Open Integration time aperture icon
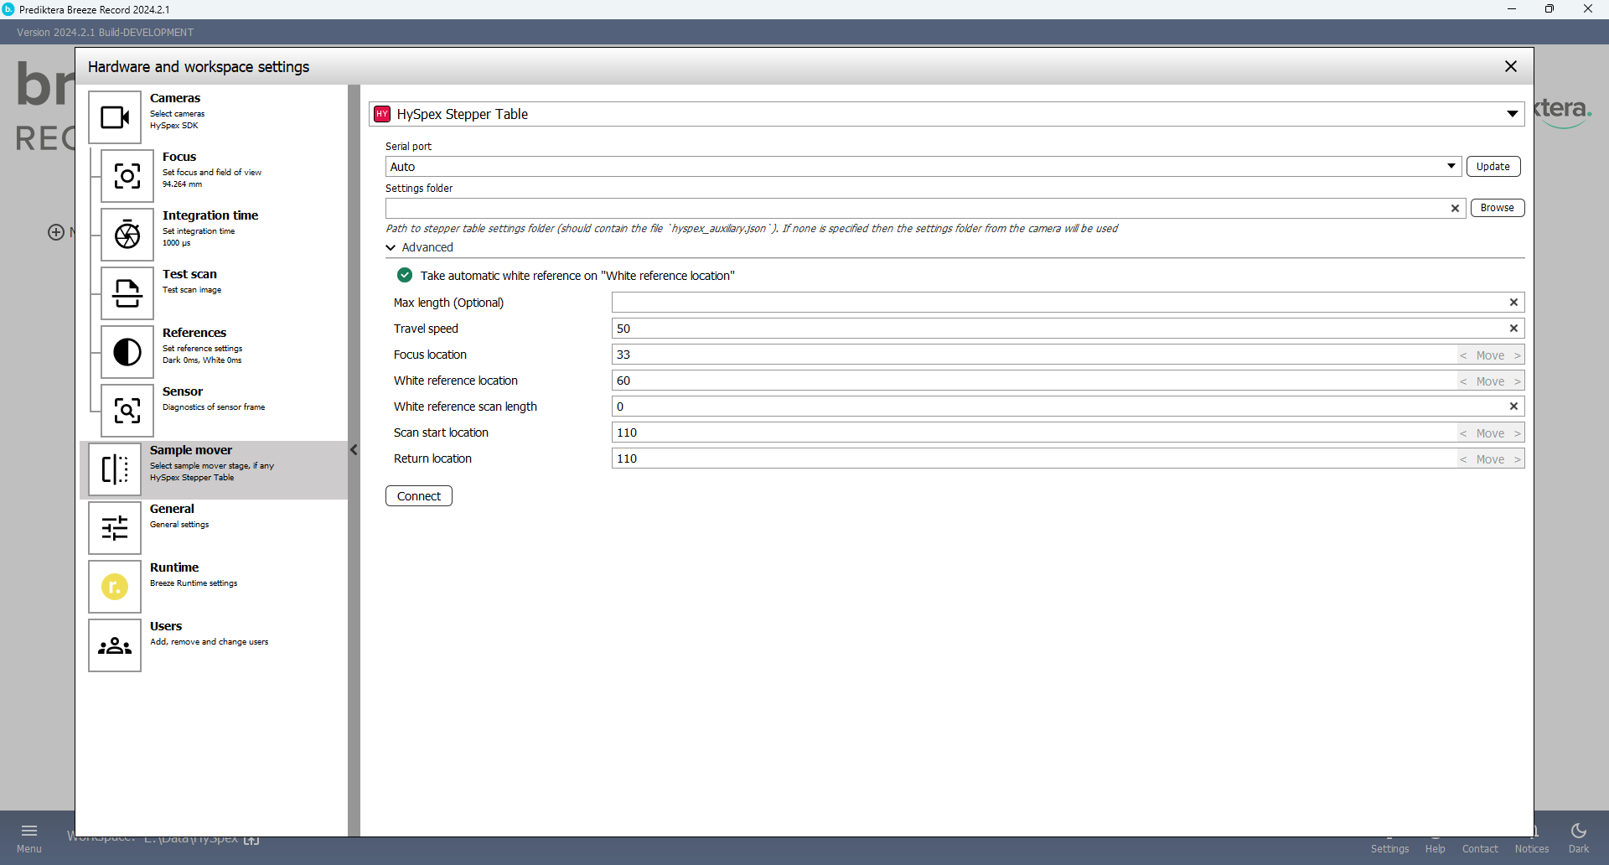 [127, 235]
